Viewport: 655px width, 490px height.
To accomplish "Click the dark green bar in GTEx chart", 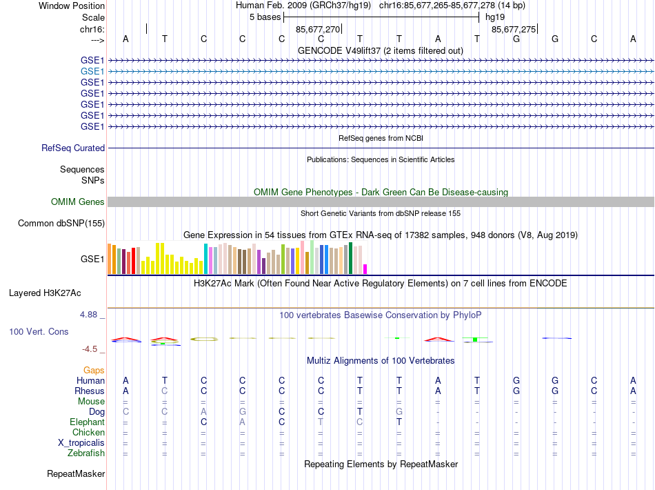I will [350, 258].
